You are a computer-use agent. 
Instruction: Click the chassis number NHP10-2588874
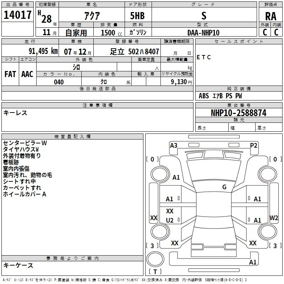coord(239,113)
